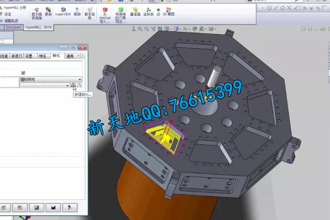Select the 基准面 reference plane tool
This screenshot has width=330, height=220.
[135, 11]
